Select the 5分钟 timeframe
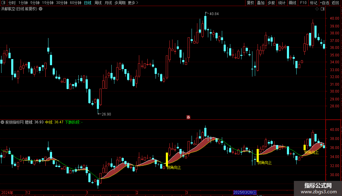342x196 pixels. (35, 3)
